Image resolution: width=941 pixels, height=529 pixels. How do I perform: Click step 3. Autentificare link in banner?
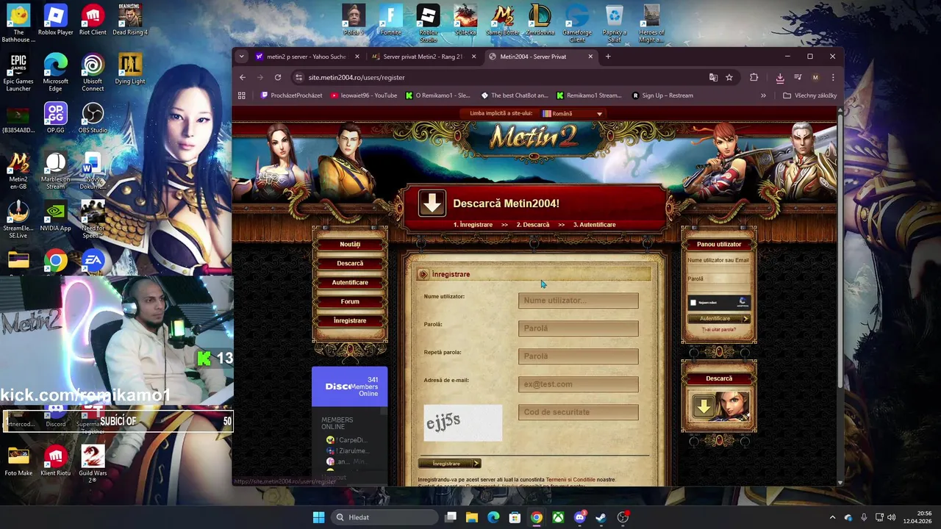coord(595,225)
